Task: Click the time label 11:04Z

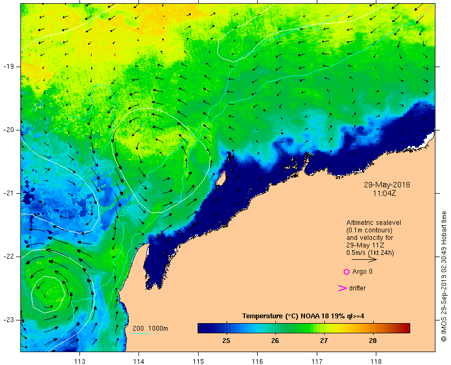Action: click(384, 193)
